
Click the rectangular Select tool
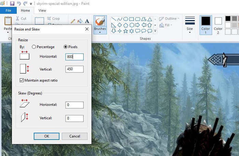40,21
